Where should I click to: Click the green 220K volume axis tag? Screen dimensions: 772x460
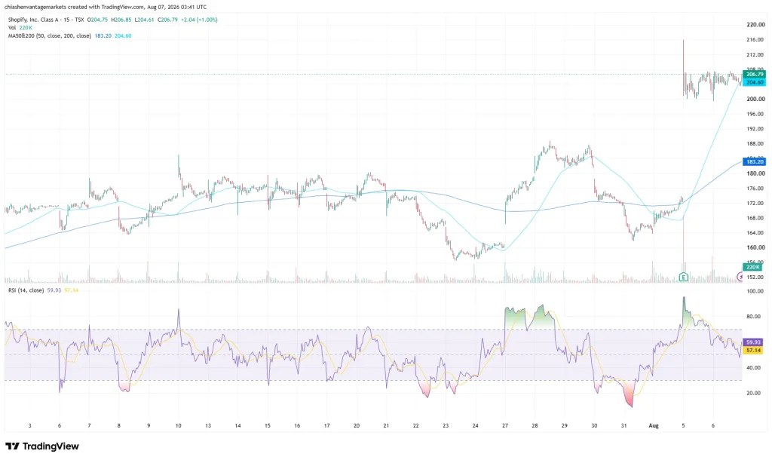coord(753,267)
